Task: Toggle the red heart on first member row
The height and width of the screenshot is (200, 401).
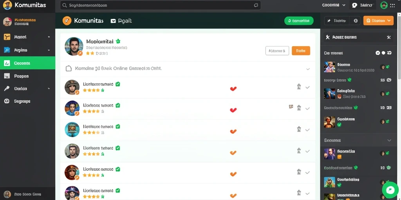Action: [233, 89]
